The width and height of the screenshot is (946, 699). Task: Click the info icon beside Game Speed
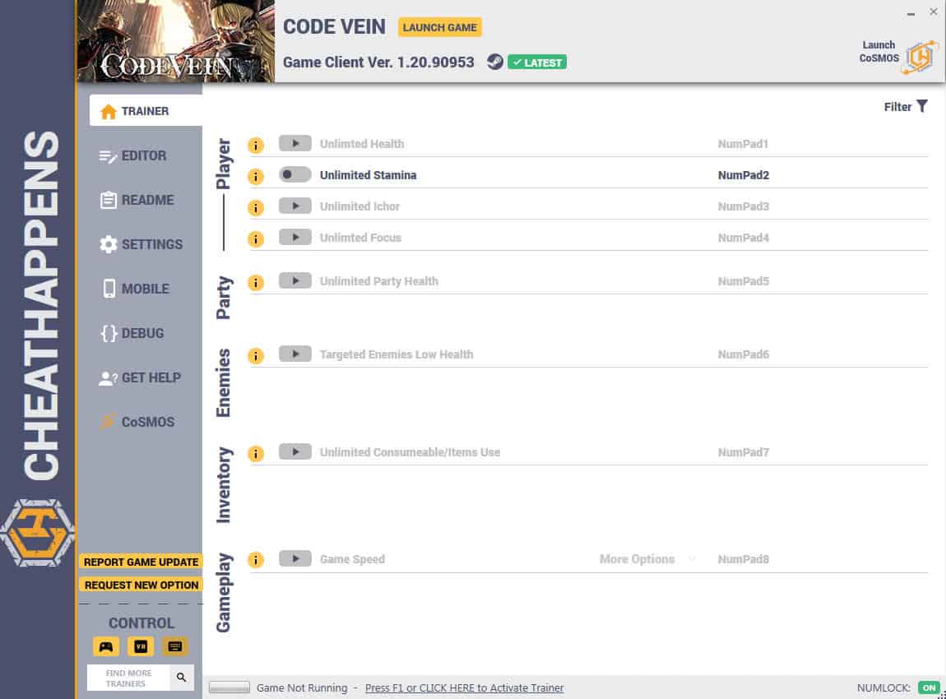tap(256, 560)
